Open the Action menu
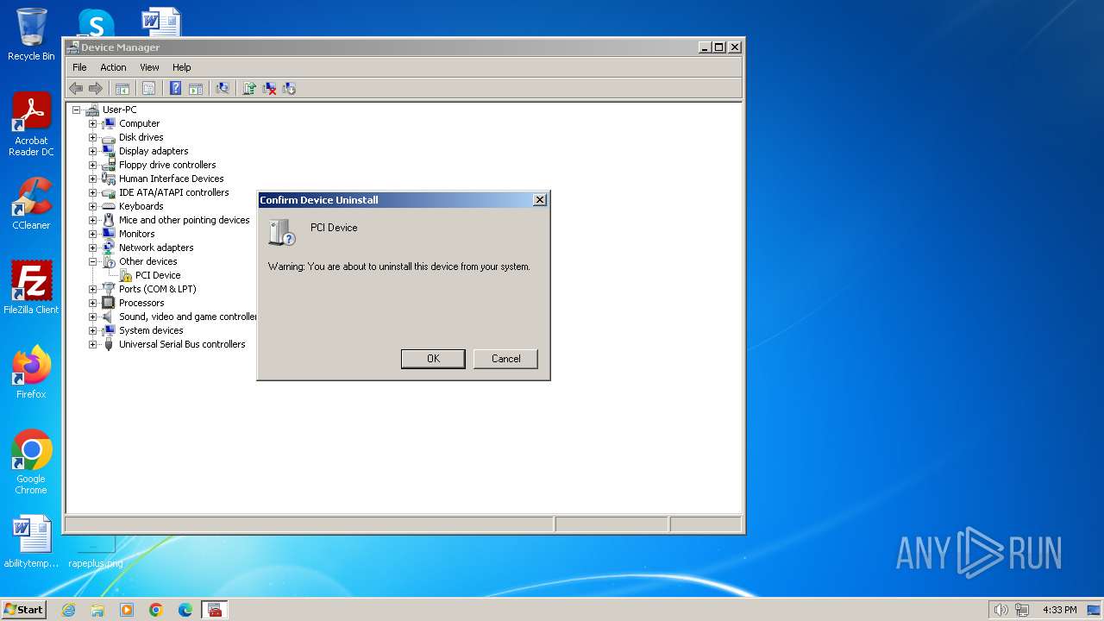The height and width of the screenshot is (621, 1104). (x=113, y=67)
